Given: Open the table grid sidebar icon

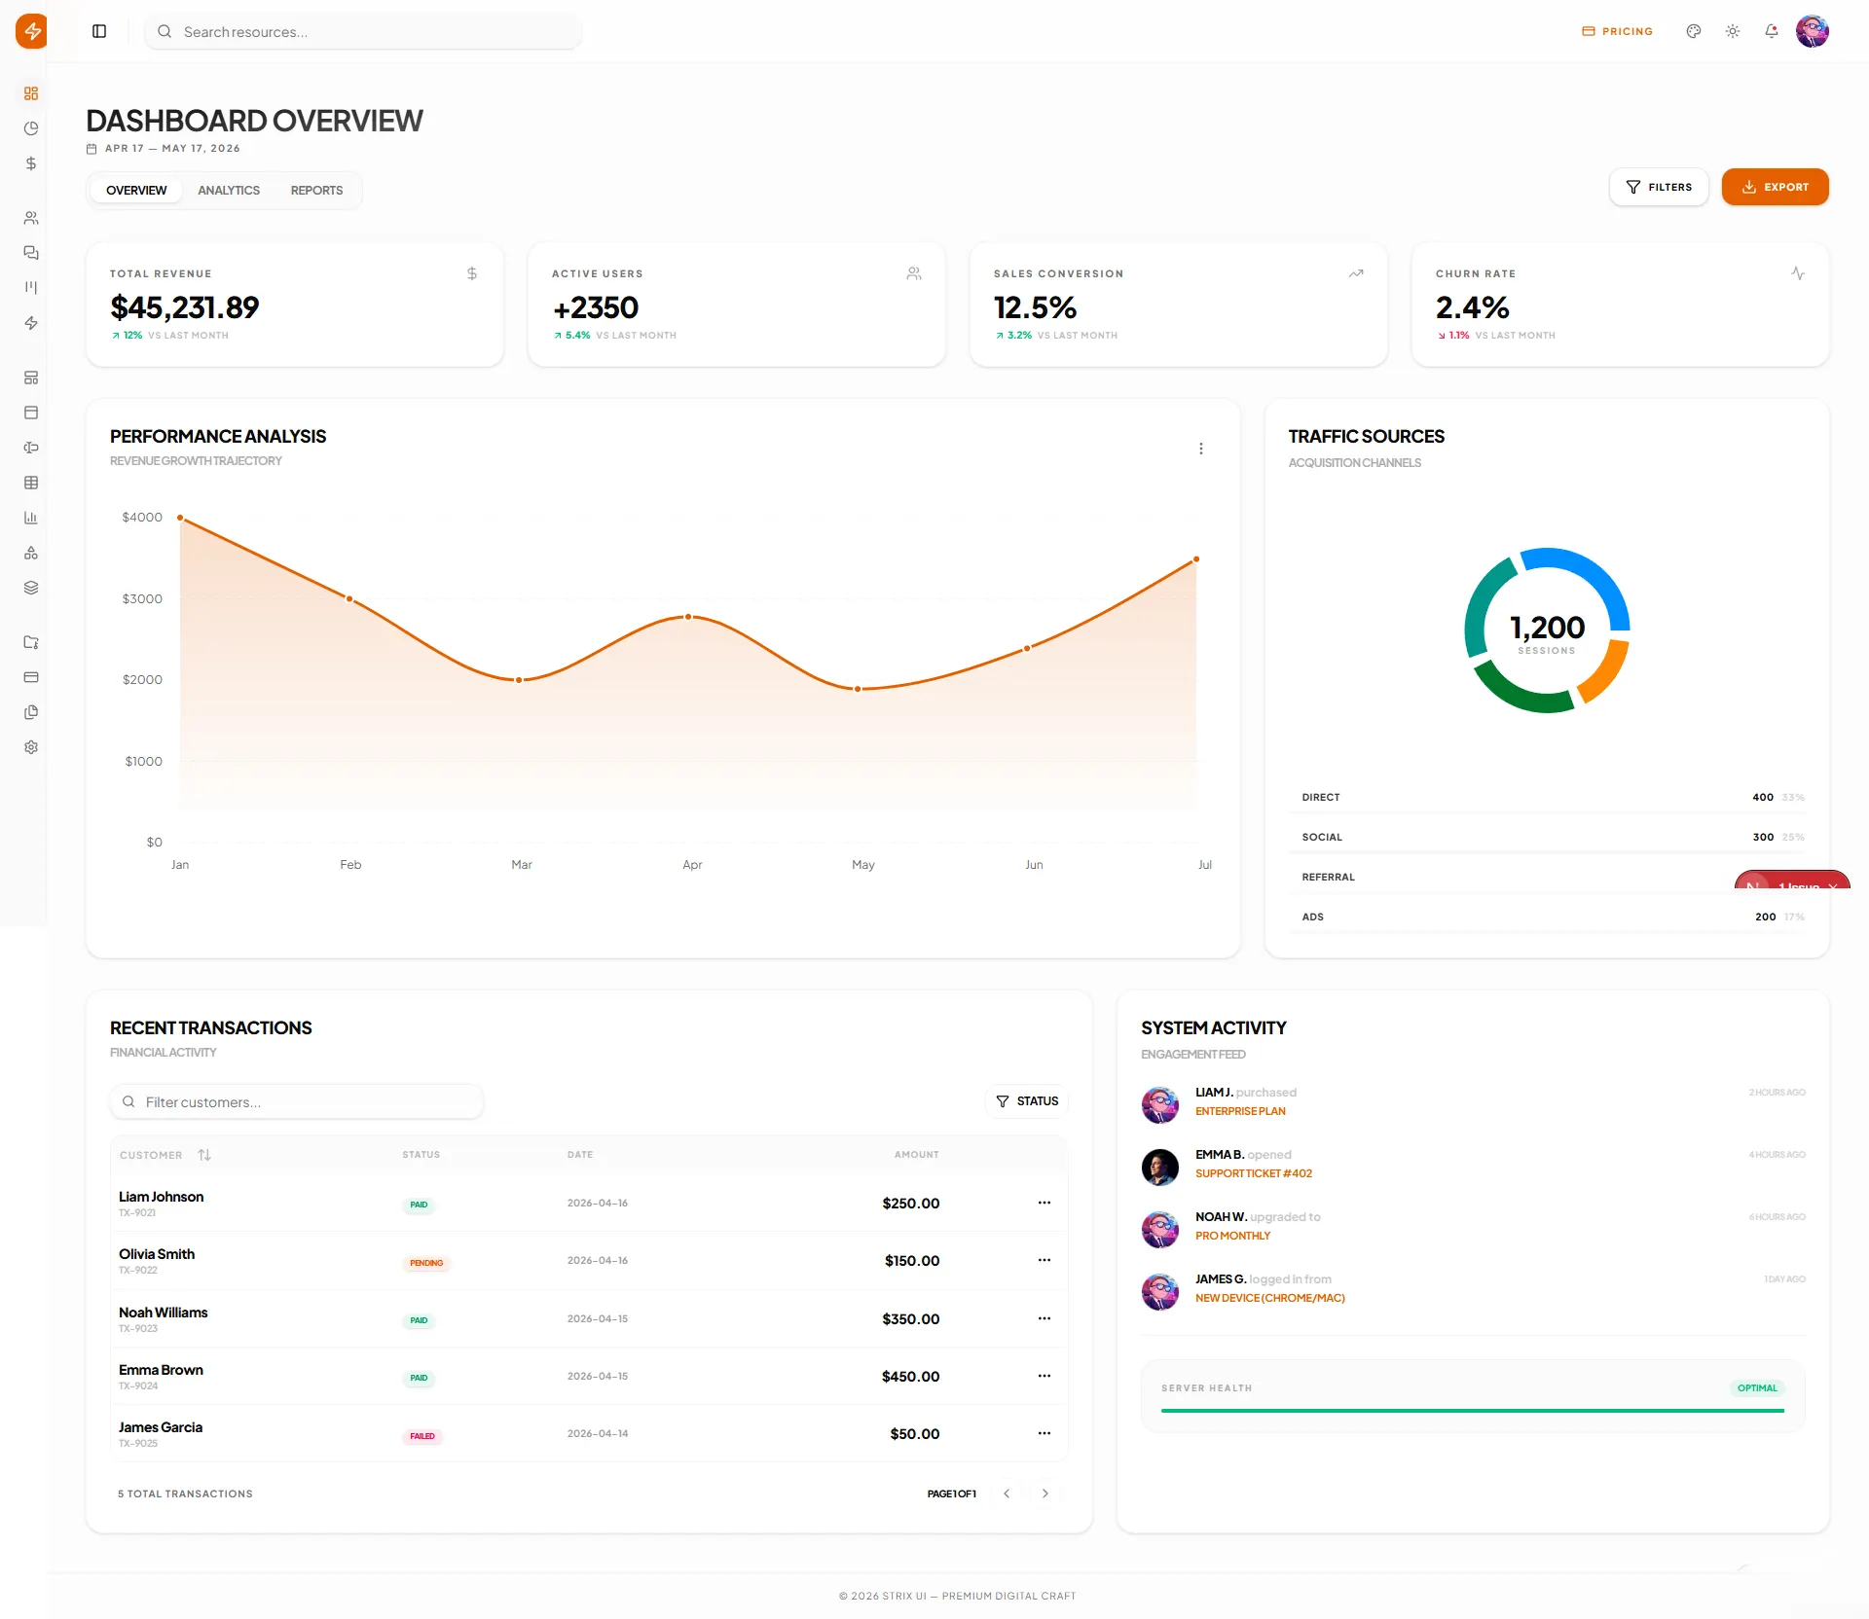Looking at the screenshot, I should click(31, 483).
